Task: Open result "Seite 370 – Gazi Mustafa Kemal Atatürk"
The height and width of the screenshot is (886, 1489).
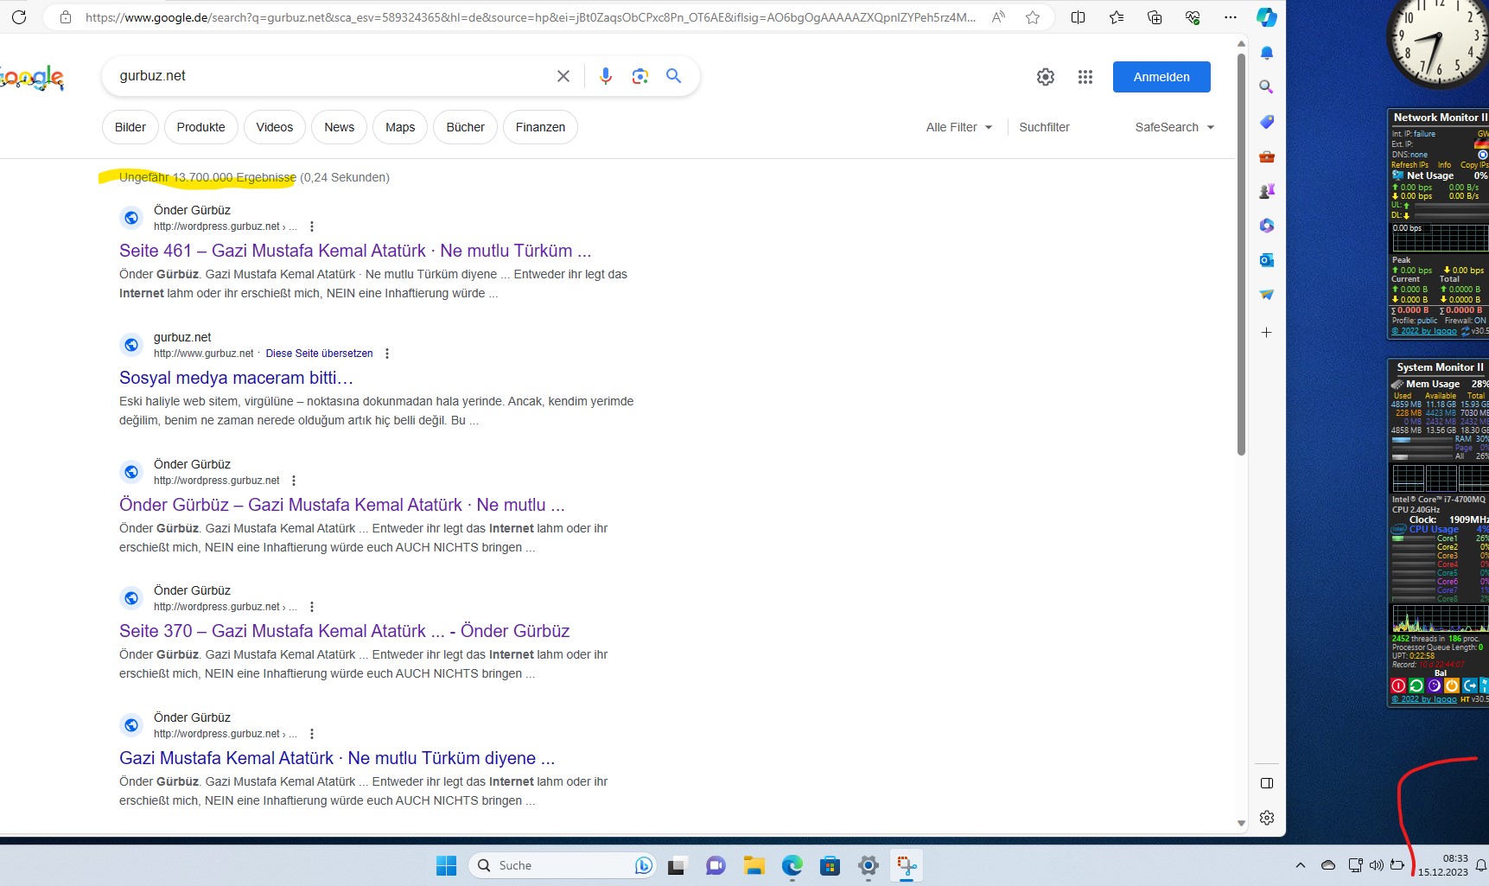Action: point(344,631)
